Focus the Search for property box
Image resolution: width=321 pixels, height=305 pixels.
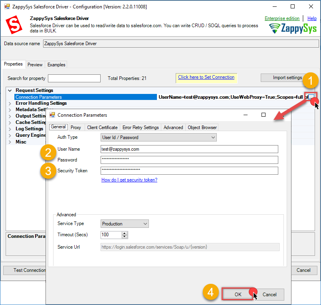[x=74, y=78]
